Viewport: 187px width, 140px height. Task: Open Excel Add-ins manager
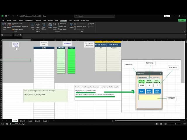click(38, 26)
